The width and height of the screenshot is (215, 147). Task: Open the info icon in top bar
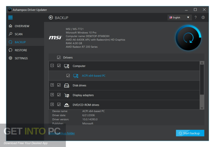[x=203, y=18]
